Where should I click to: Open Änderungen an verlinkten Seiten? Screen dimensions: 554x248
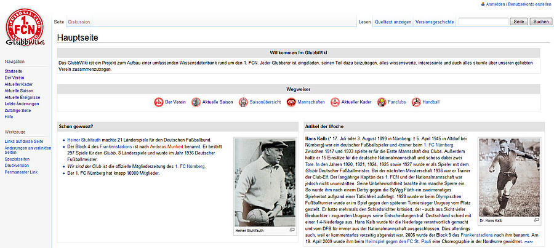click(28, 150)
